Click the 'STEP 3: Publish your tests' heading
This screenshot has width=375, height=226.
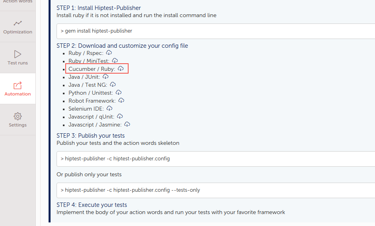(91, 136)
